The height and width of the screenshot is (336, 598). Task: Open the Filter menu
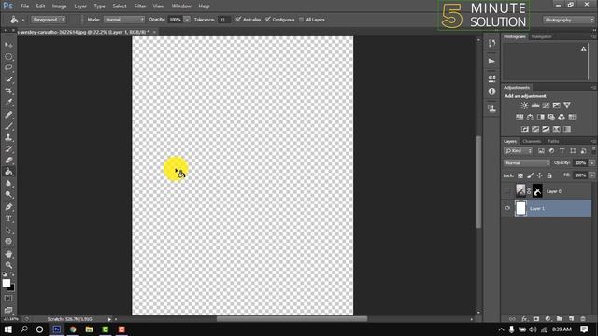pyautogui.click(x=140, y=7)
